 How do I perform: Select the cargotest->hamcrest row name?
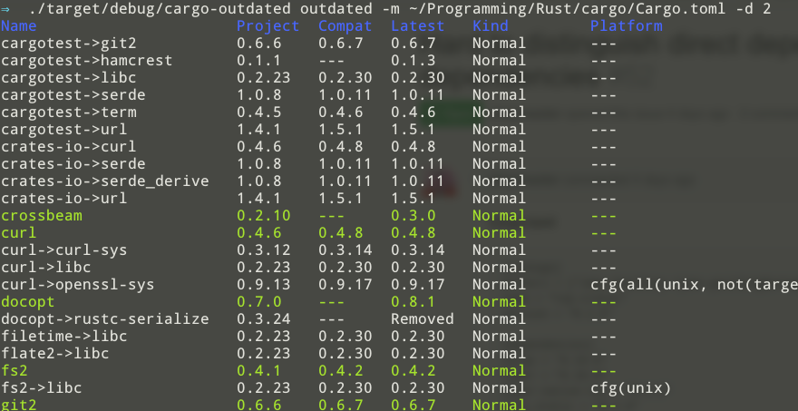click(86, 61)
